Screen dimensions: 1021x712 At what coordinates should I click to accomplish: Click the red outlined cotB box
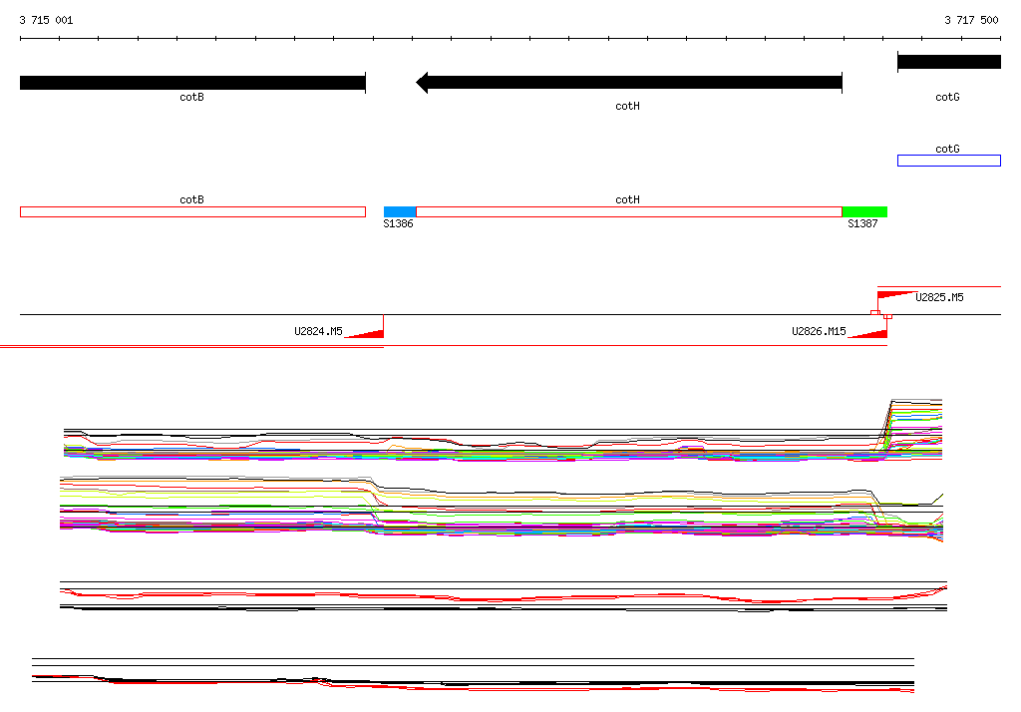click(192, 211)
